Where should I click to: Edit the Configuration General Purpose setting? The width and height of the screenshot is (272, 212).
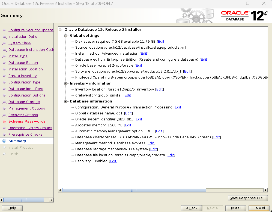(178, 107)
